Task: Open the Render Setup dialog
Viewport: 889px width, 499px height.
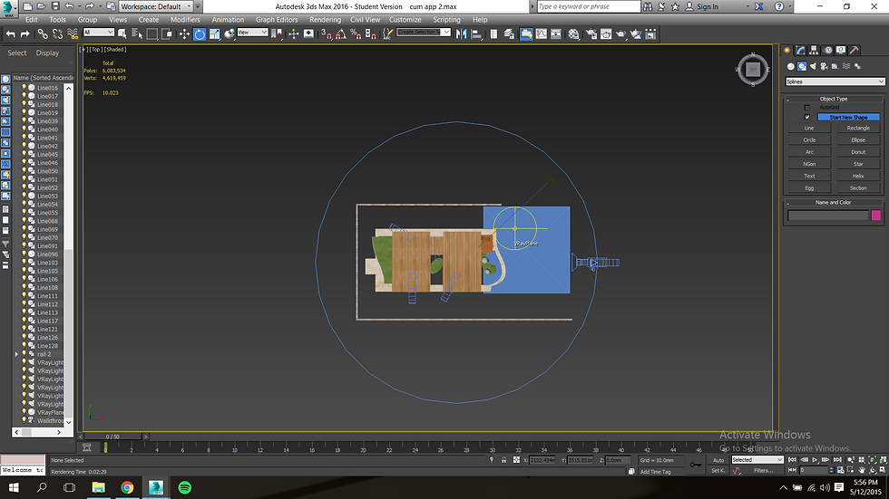Action: 591,34
